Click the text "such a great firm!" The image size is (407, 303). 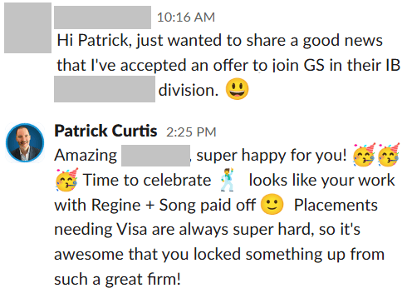[117, 279]
